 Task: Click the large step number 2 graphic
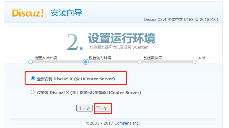coord(75,42)
